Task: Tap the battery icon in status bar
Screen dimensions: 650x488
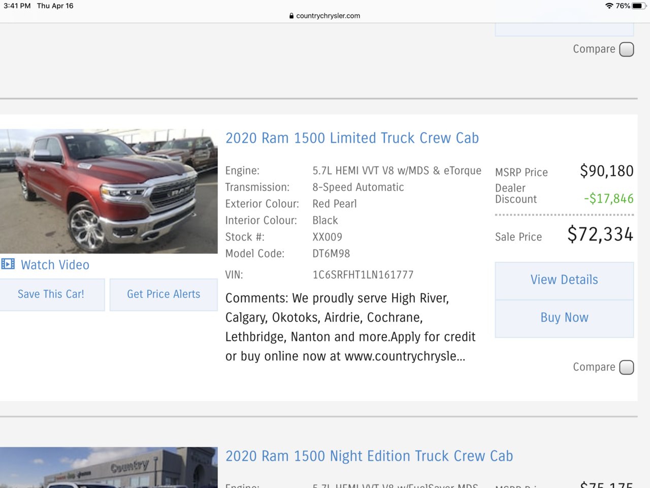Action: point(639,6)
